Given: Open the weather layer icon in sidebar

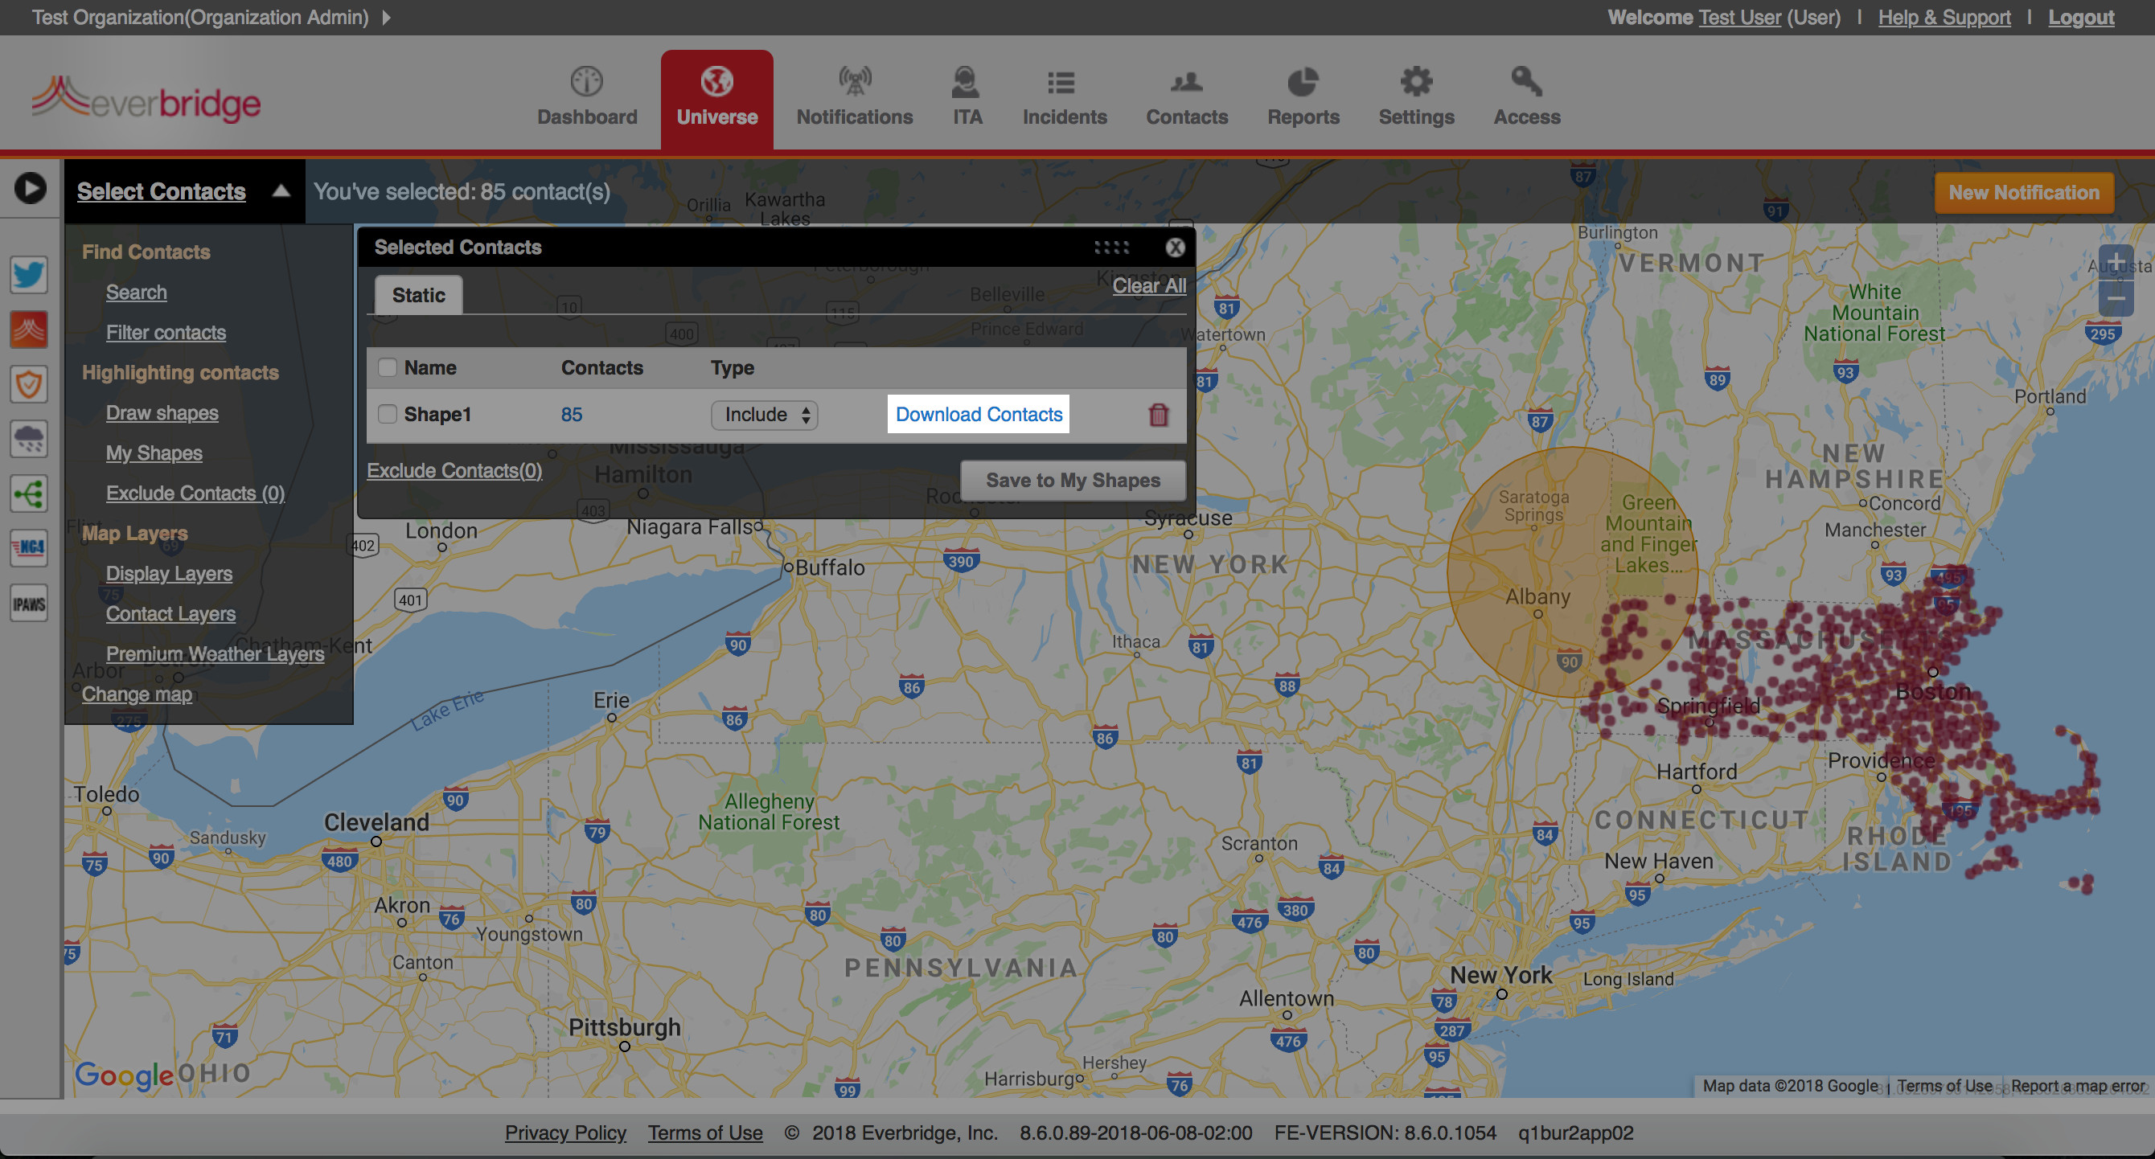Looking at the screenshot, I should (28, 438).
